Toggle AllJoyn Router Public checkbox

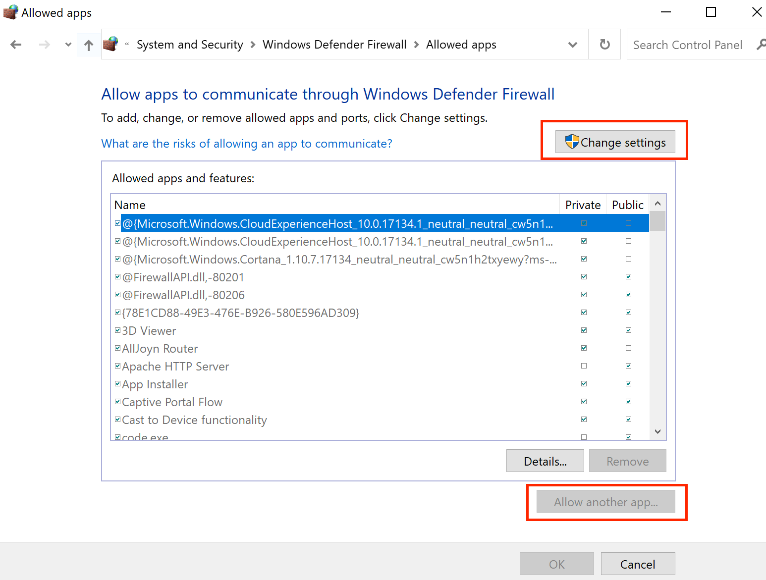(628, 348)
